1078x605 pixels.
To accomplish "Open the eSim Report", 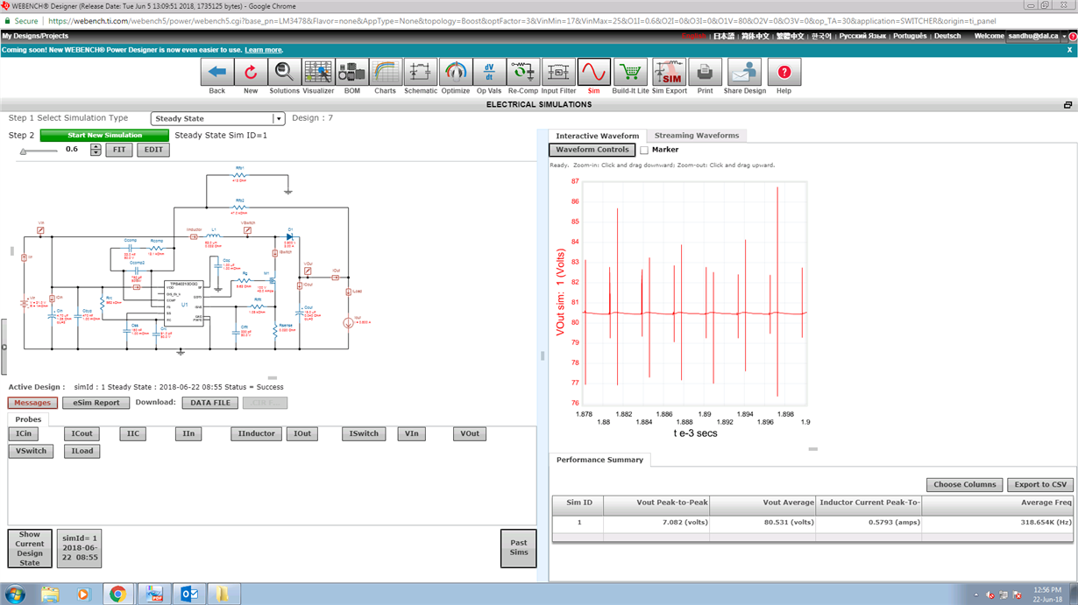I will click(96, 403).
